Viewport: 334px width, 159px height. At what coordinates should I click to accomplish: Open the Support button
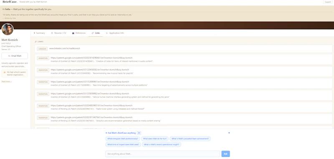coord(328,2)
